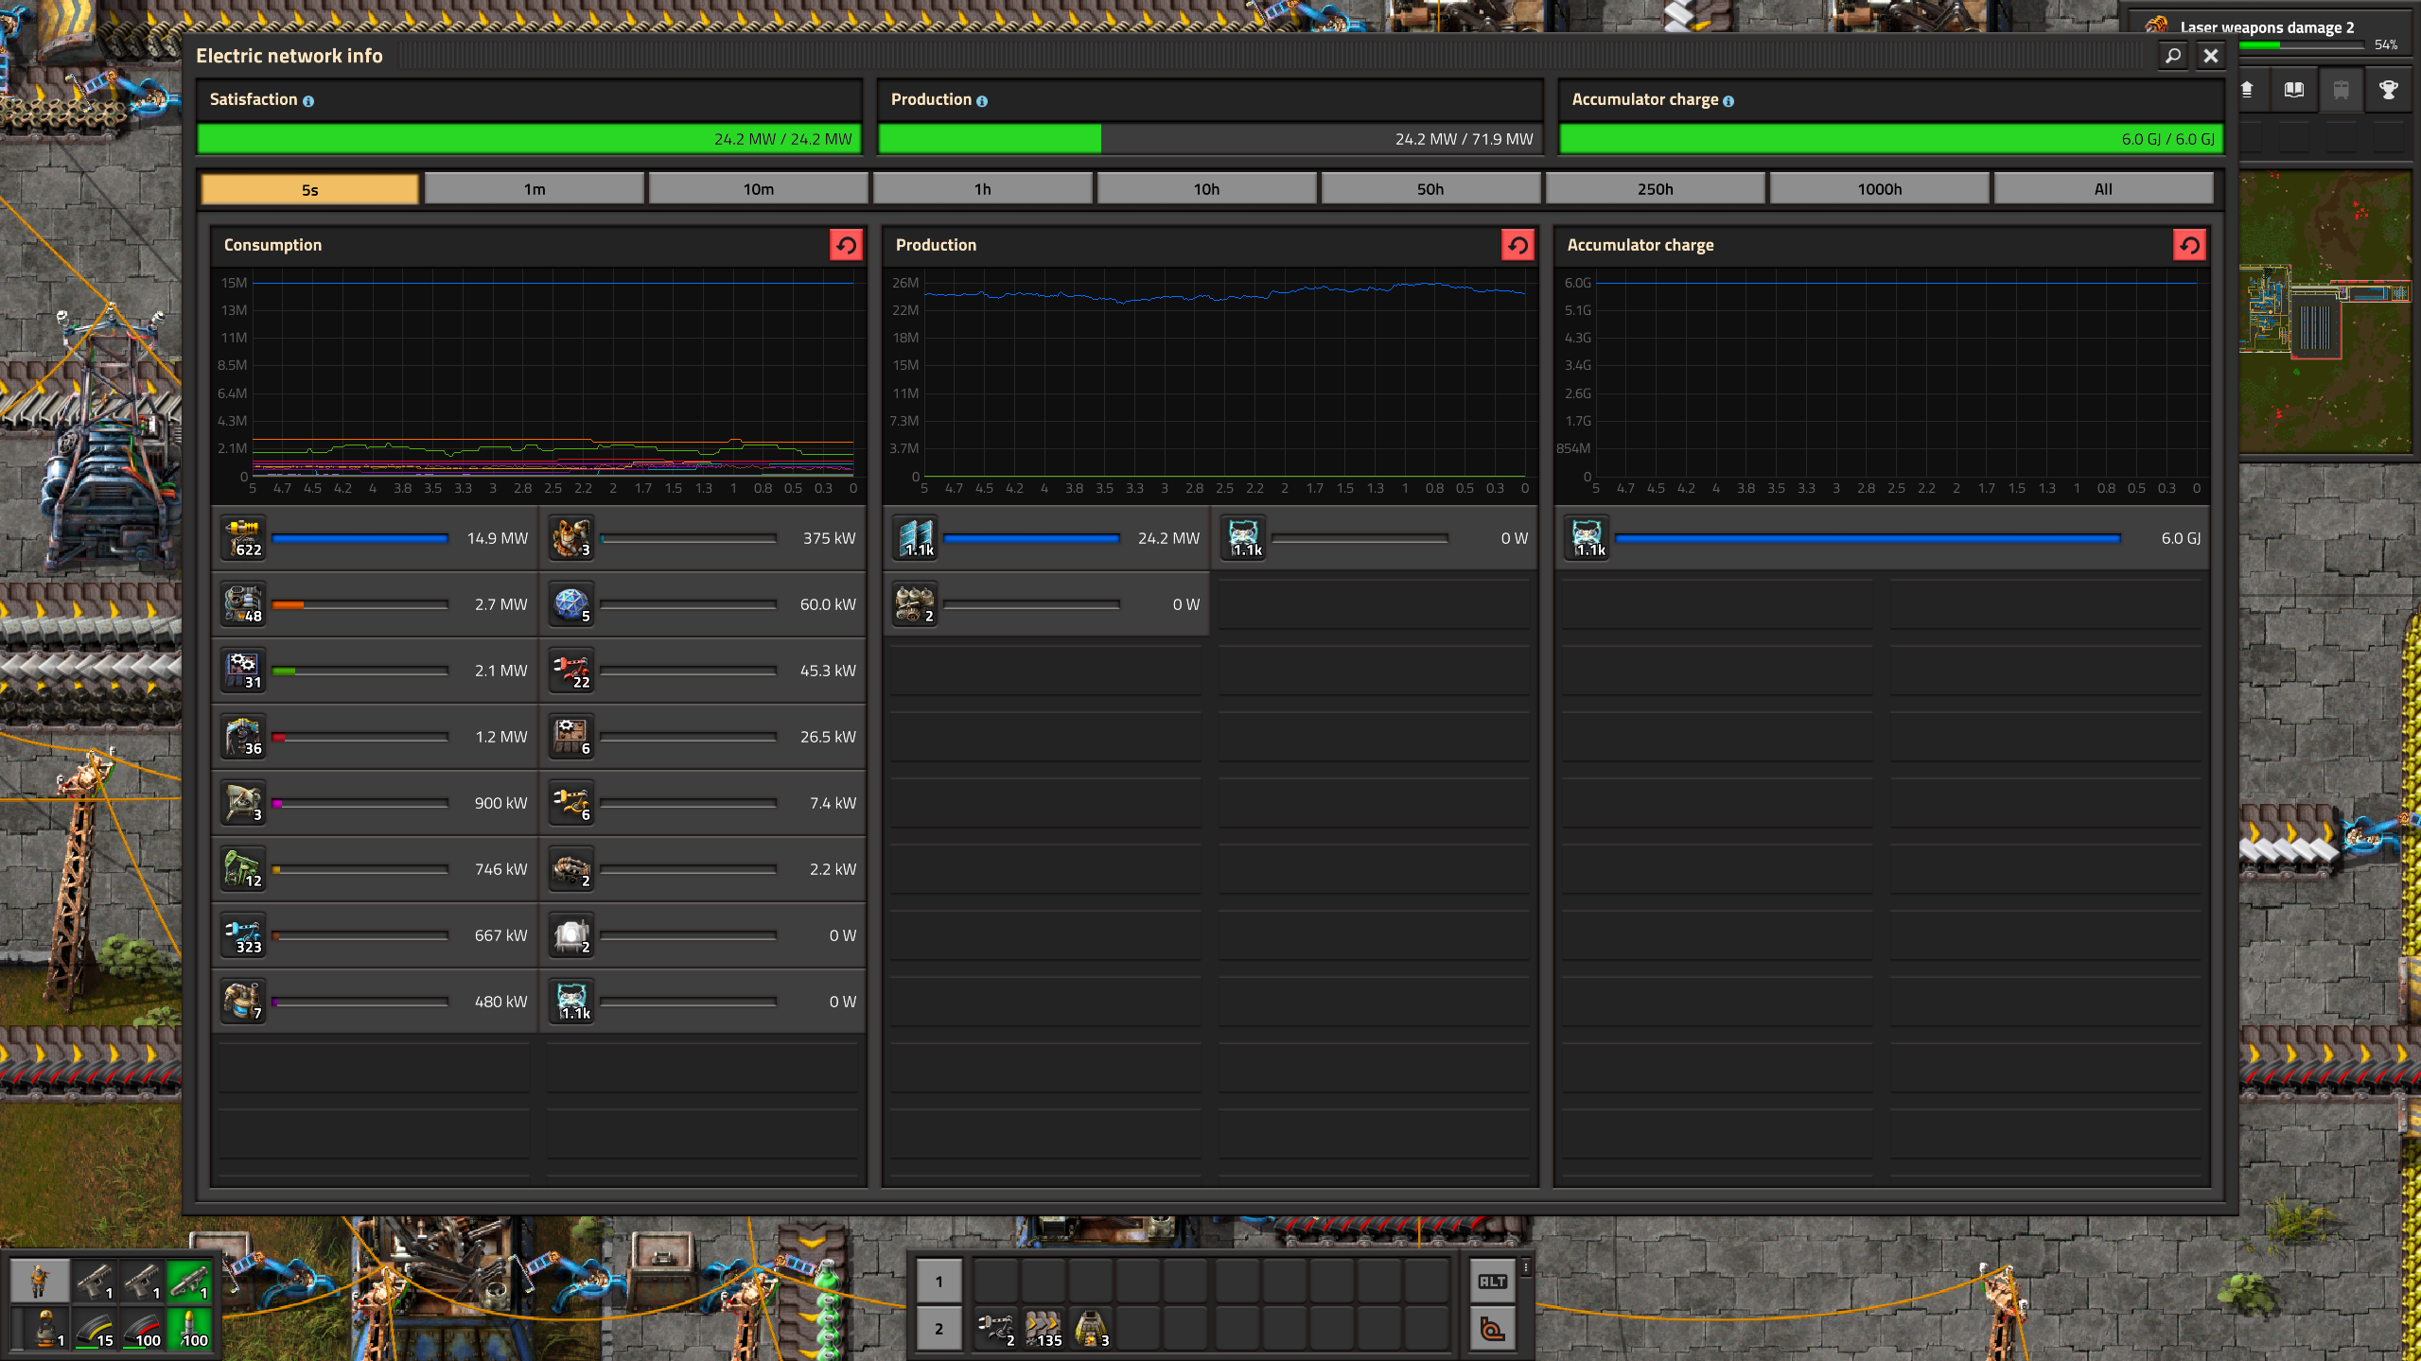Expand the quickbar options dots
This screenshot has width=2421, height=1361.
(1525, 1266)
